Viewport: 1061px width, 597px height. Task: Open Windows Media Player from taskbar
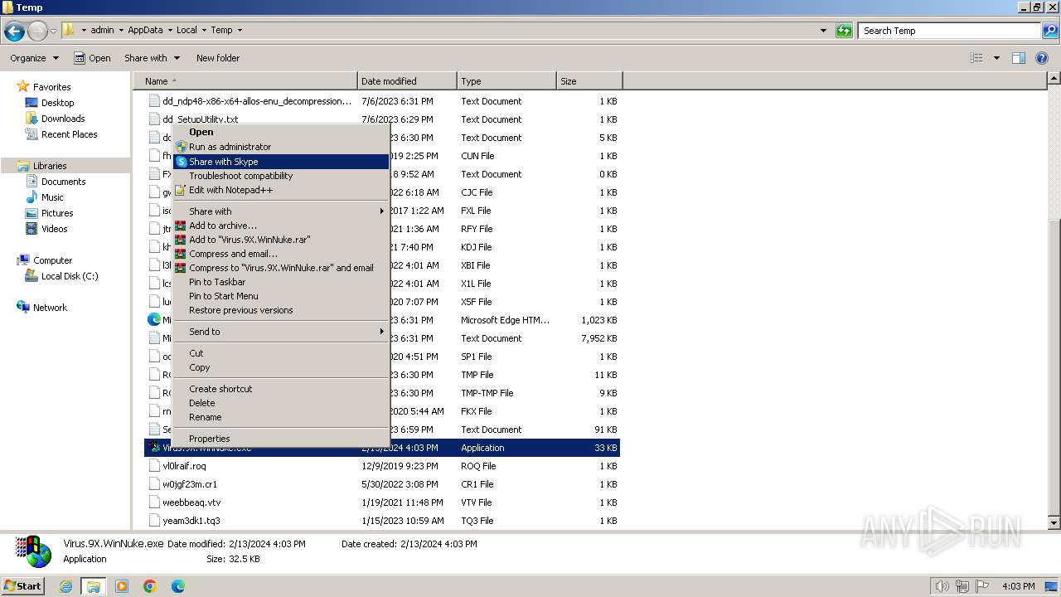(x=122, y=586)
